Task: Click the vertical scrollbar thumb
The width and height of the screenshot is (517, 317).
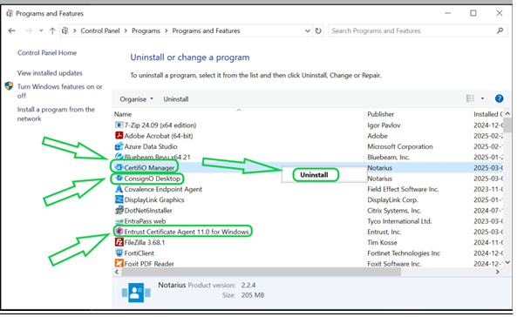Action: click(507, 125)
